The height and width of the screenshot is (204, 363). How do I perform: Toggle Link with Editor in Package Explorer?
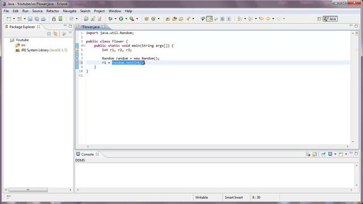point(56,34)
